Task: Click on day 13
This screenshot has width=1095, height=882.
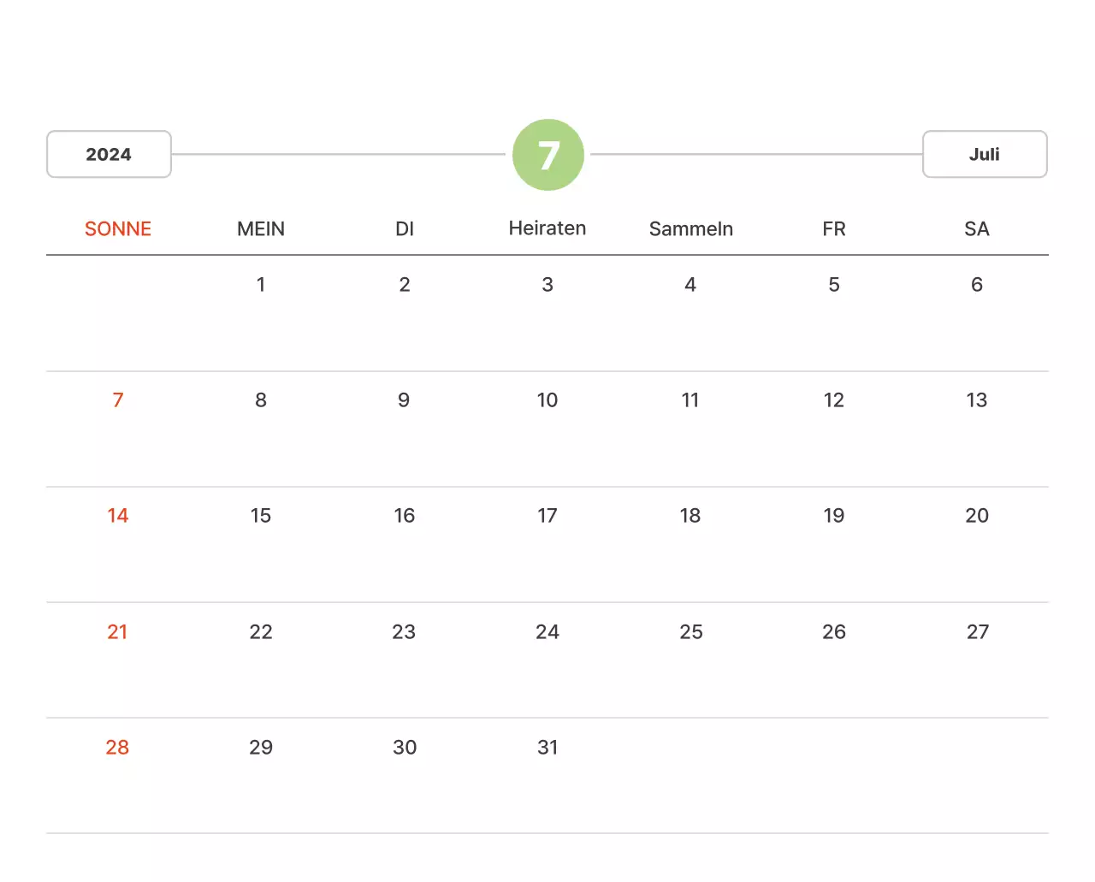Action: (977, 400)
